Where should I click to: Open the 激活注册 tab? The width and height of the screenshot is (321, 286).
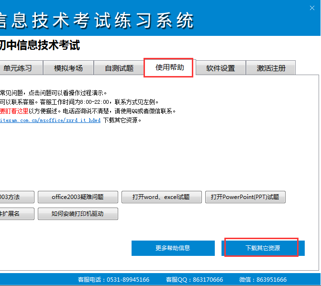pyautogui.click(x=271, y=68)
